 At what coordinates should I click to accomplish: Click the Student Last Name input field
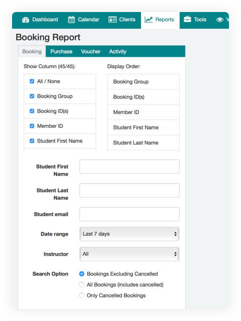(x=130, y=191)
